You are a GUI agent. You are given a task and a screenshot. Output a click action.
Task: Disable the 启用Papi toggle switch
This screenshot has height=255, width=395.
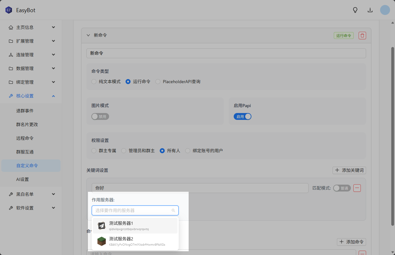pyautogui.click(x=242, y=117)
